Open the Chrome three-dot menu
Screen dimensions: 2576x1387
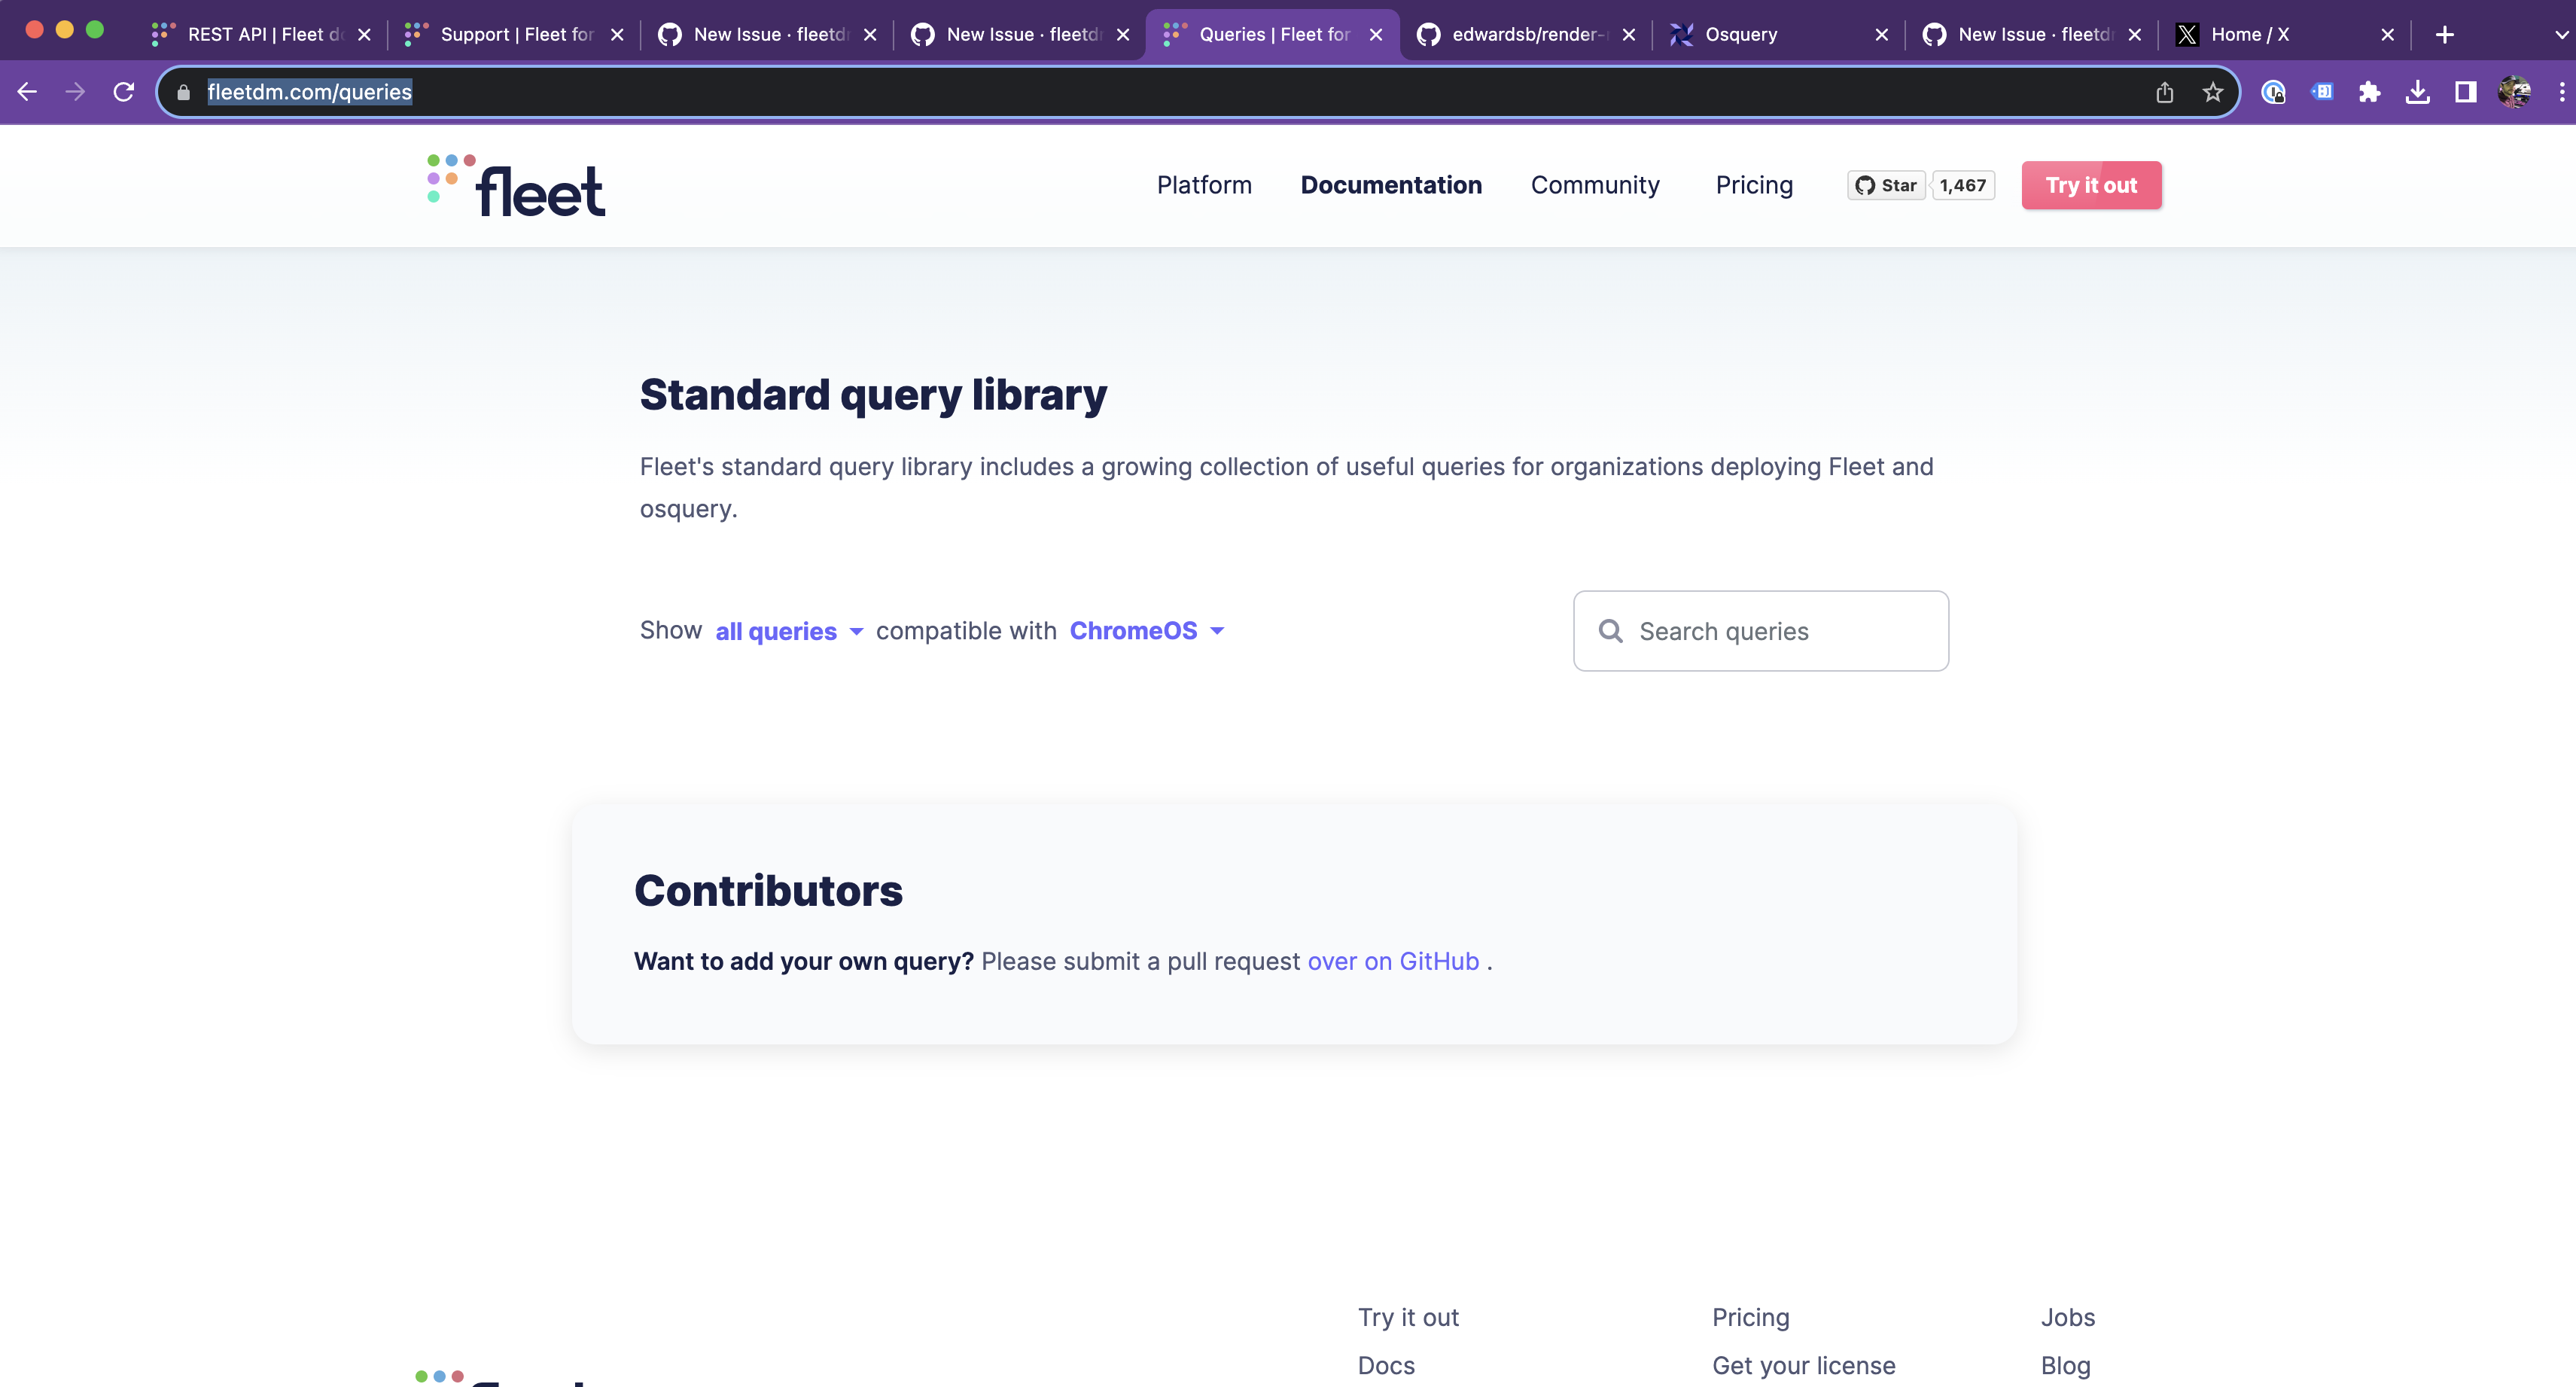pyautogui.click(x=2560, y=92)
